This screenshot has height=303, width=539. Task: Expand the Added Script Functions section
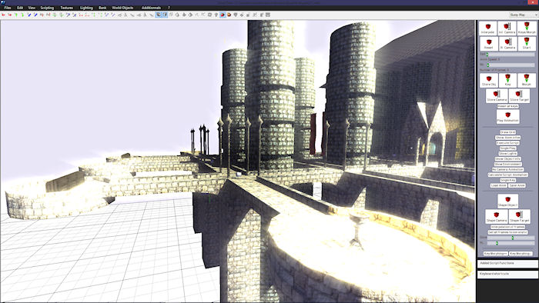(507, 263)
